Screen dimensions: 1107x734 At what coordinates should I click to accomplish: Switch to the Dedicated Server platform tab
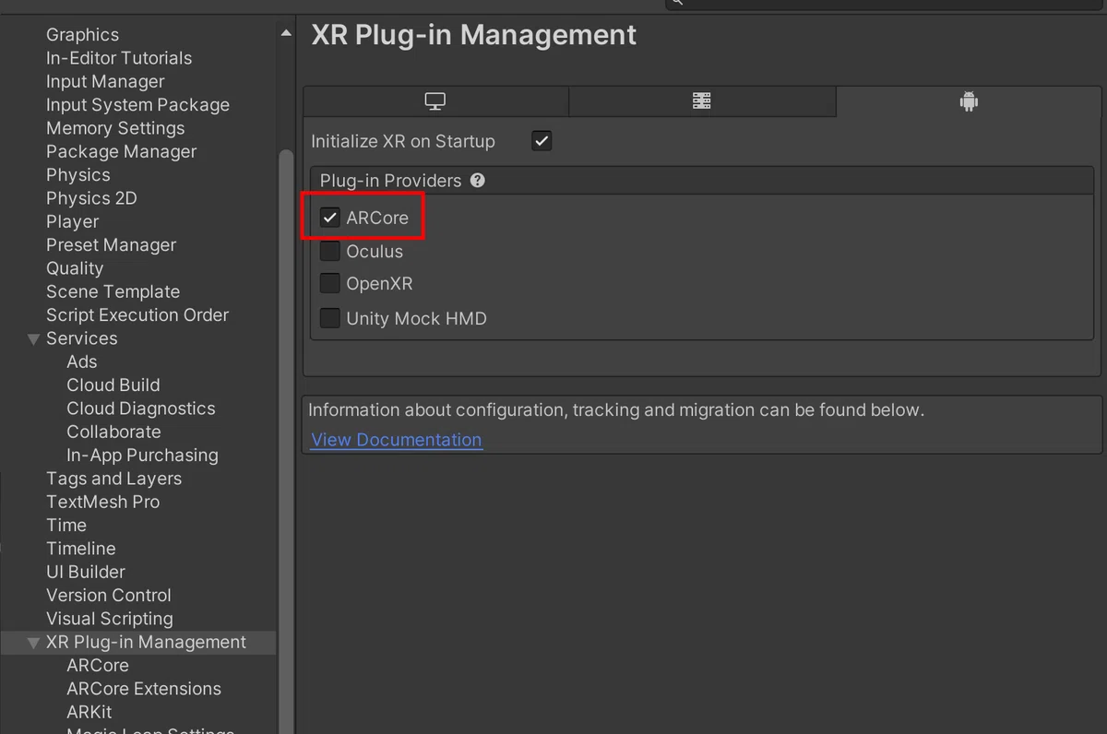tap(702, 101)
